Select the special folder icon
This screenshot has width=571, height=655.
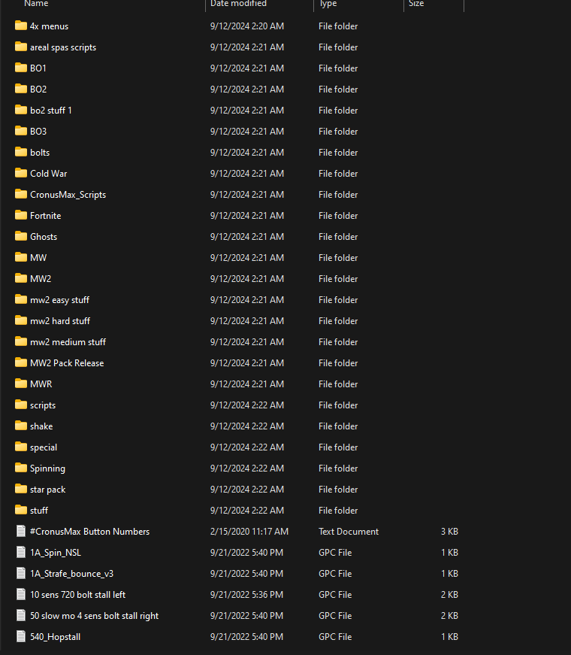tap(21, 447)
